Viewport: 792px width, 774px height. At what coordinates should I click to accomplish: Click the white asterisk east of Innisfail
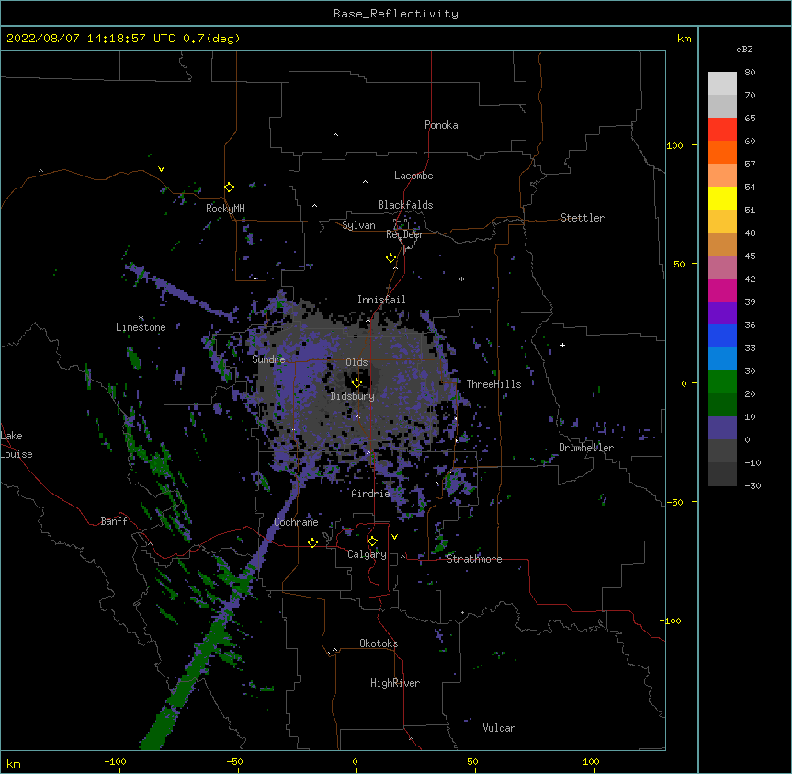tap(461, 279)
